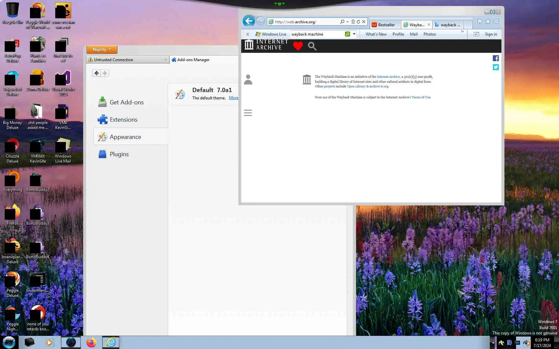Click the More link for Default theme

click(x=234, y=98)
